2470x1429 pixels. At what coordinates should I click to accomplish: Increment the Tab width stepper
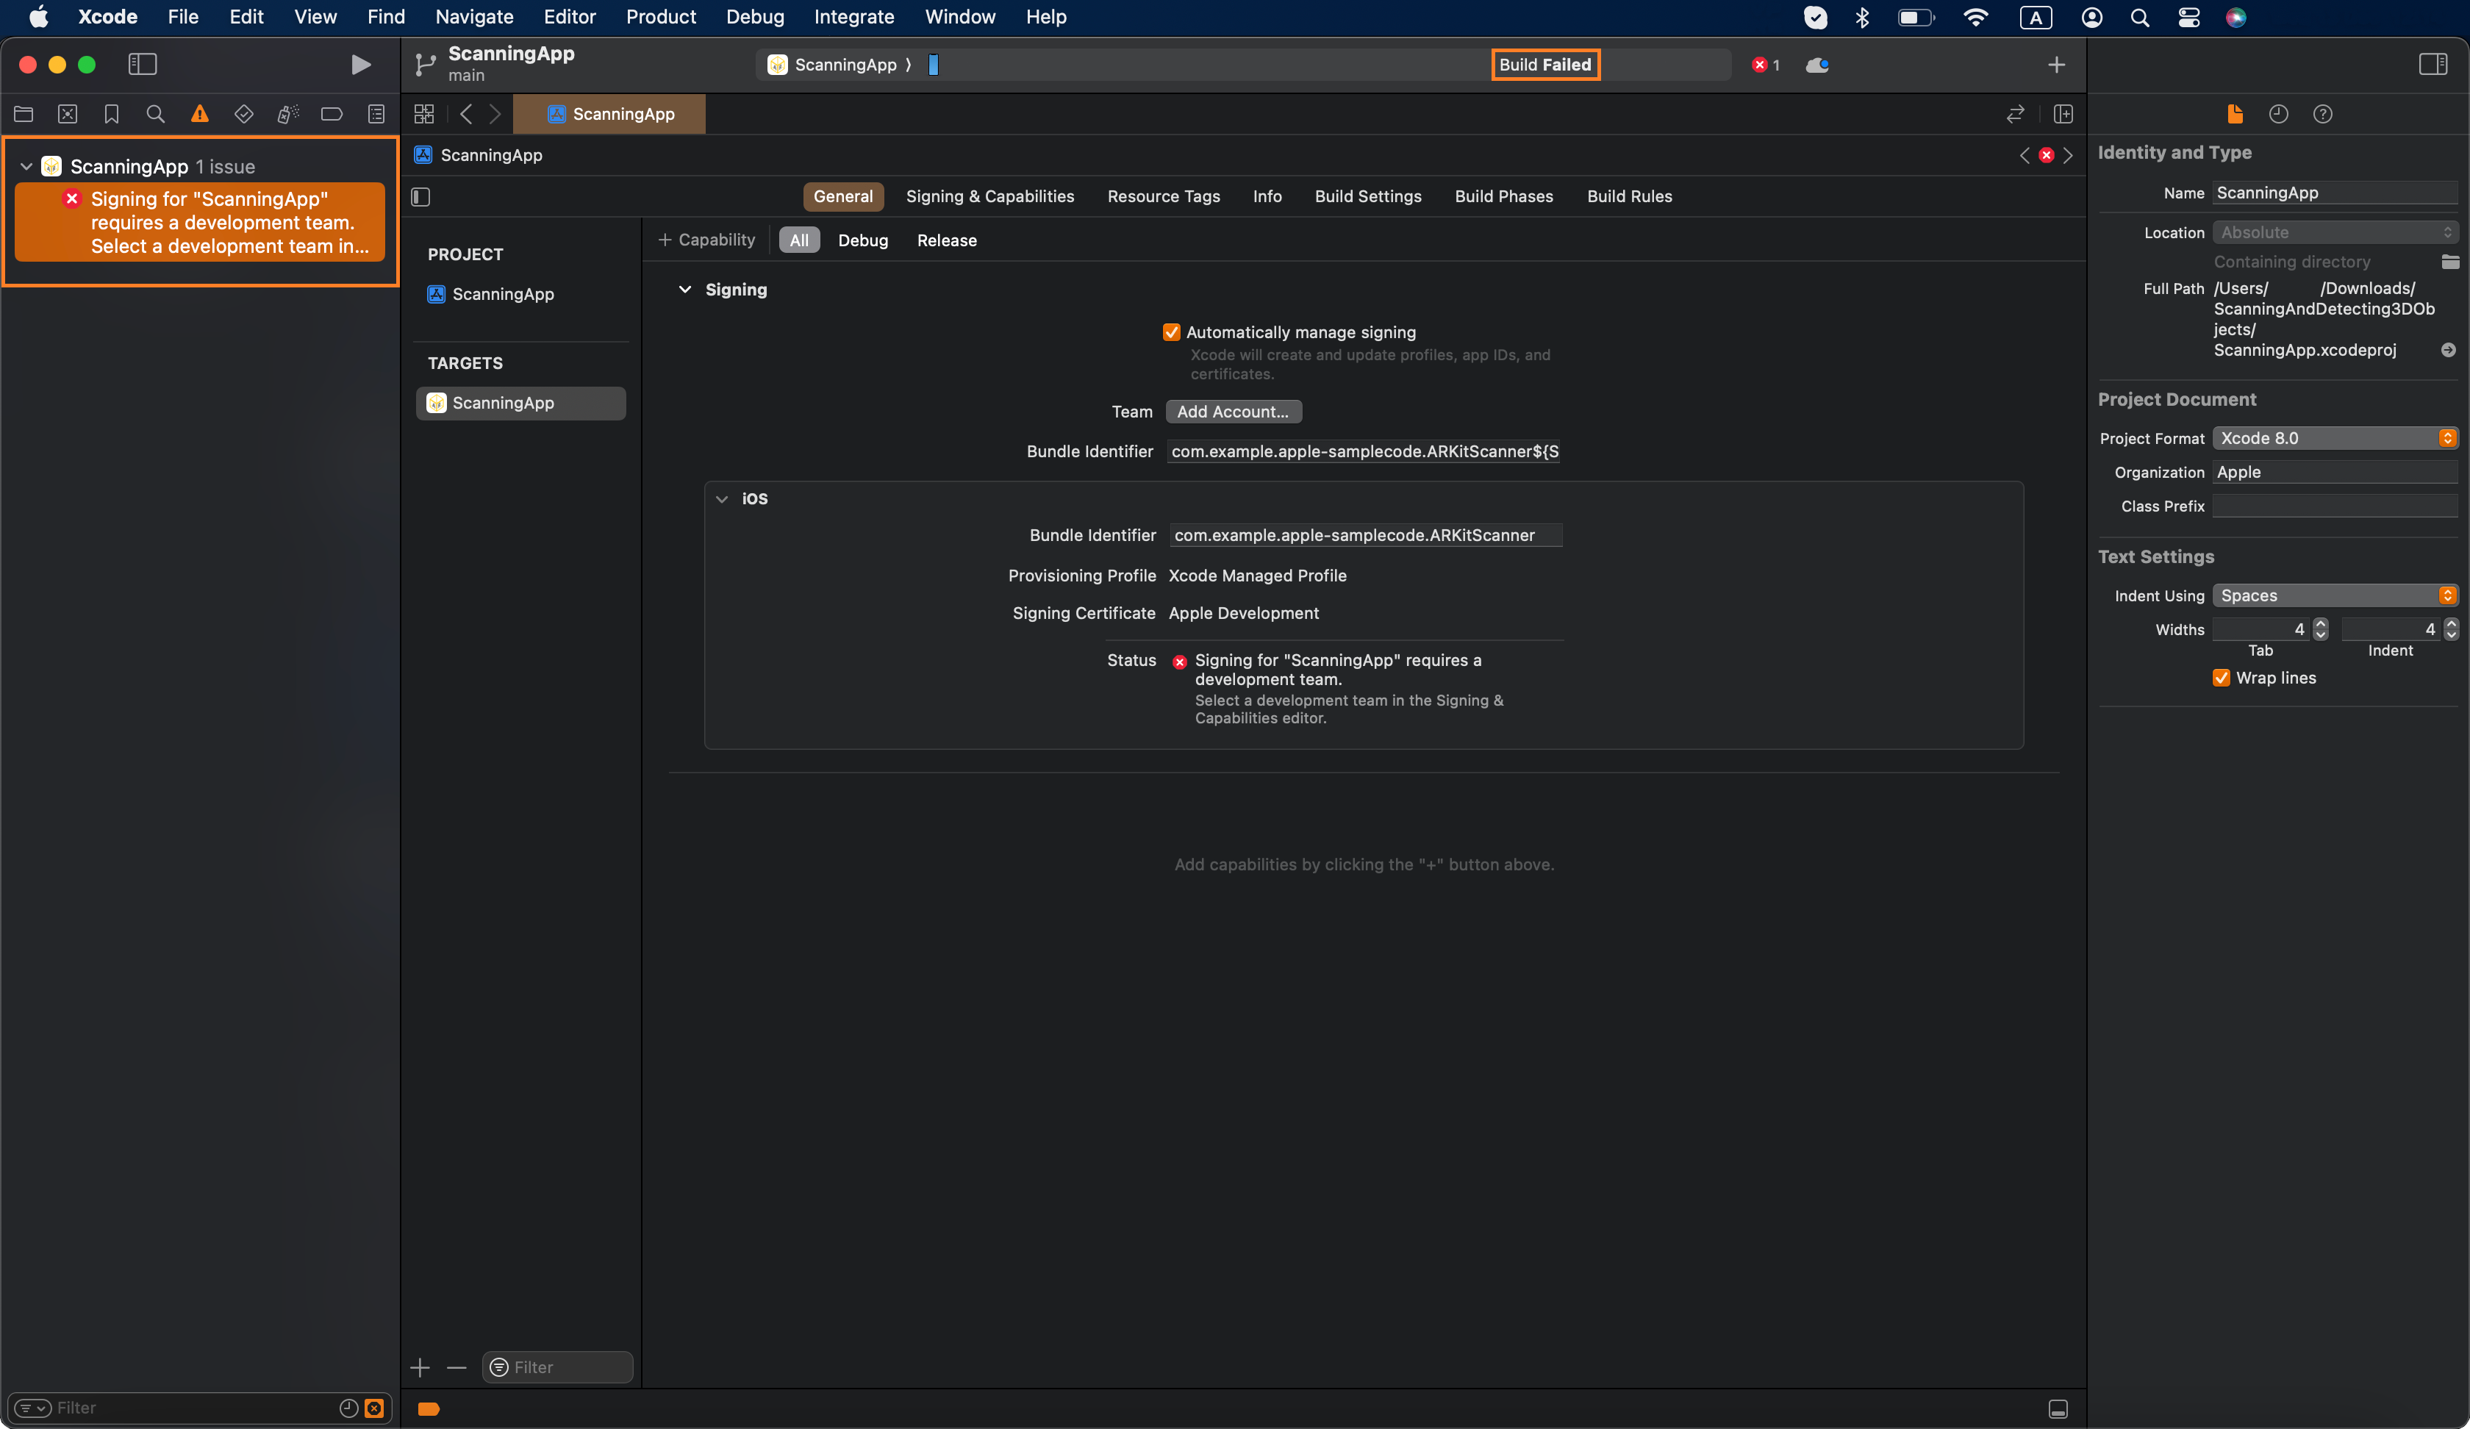tap(2320, 623)
